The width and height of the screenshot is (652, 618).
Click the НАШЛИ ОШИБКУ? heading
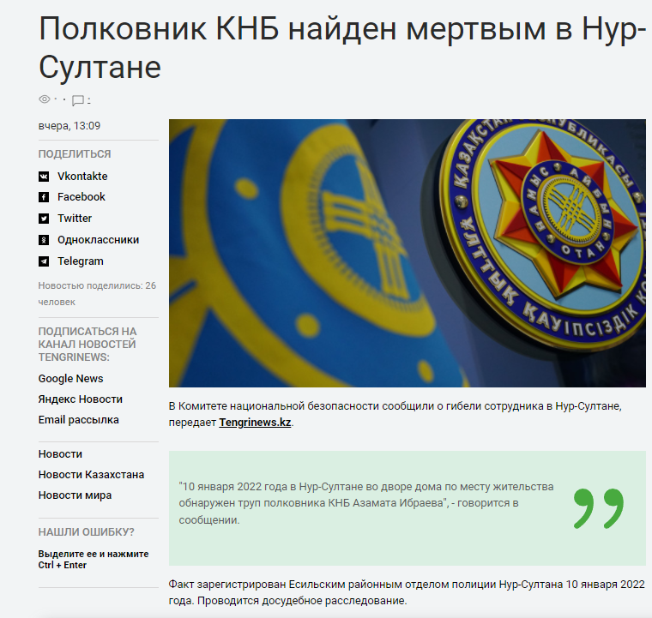pos(86,532)
